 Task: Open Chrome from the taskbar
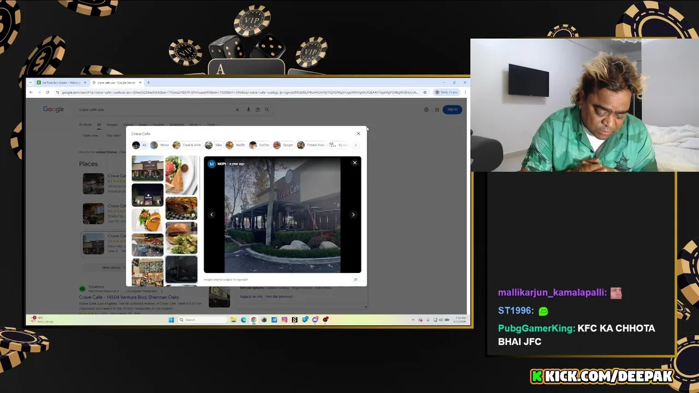[254, 320]
